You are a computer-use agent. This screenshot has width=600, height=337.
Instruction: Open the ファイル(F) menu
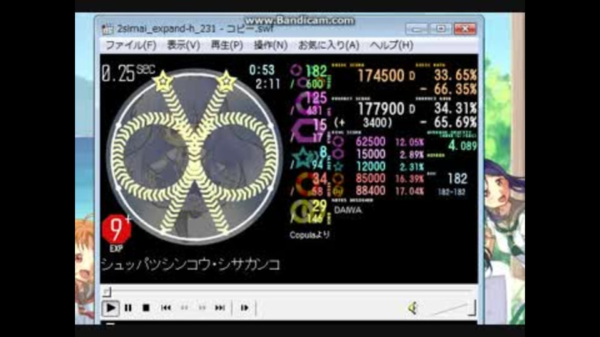(x=131, y=45)
